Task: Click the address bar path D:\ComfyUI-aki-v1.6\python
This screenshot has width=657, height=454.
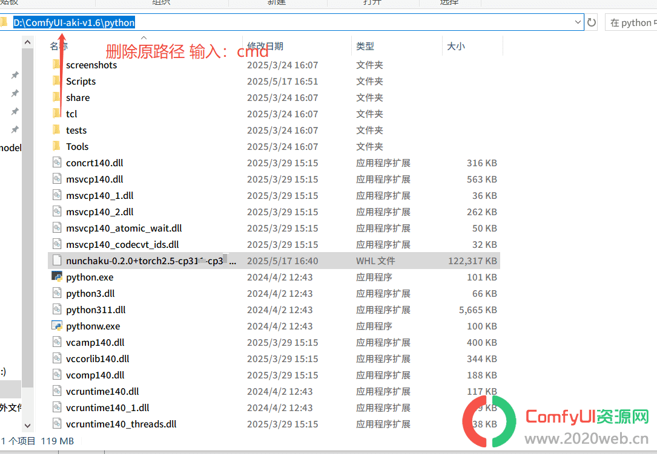Action: coord(74,22)
